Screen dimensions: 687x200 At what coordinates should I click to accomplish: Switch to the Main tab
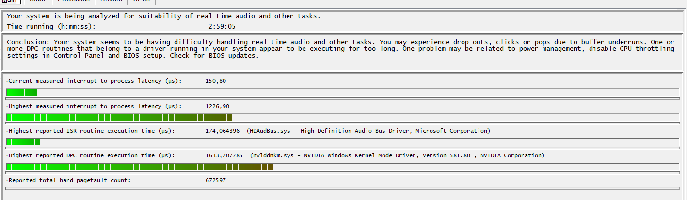coord(9,1)
